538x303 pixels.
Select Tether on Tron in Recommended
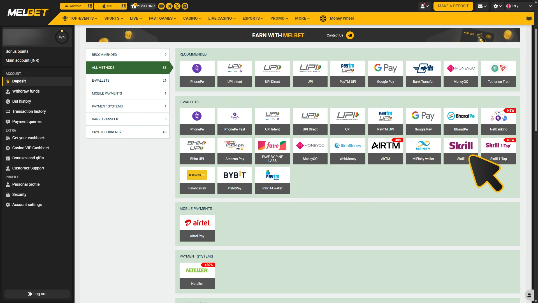click(x=498, y=74)
